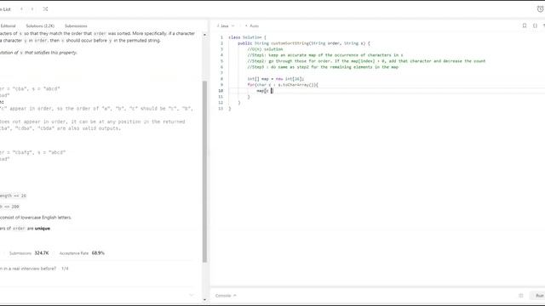This screenshot has height=306, width=545.
Task: Open the Java language dropdown
Action: pyautogui.click(x=226, y=26)
